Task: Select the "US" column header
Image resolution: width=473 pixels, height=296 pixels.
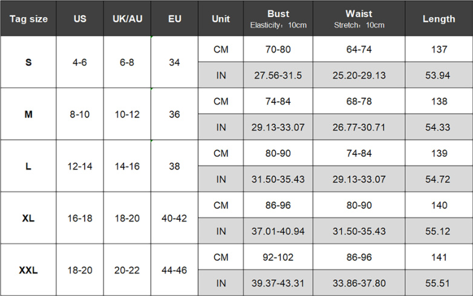Action: pos(80,19)
